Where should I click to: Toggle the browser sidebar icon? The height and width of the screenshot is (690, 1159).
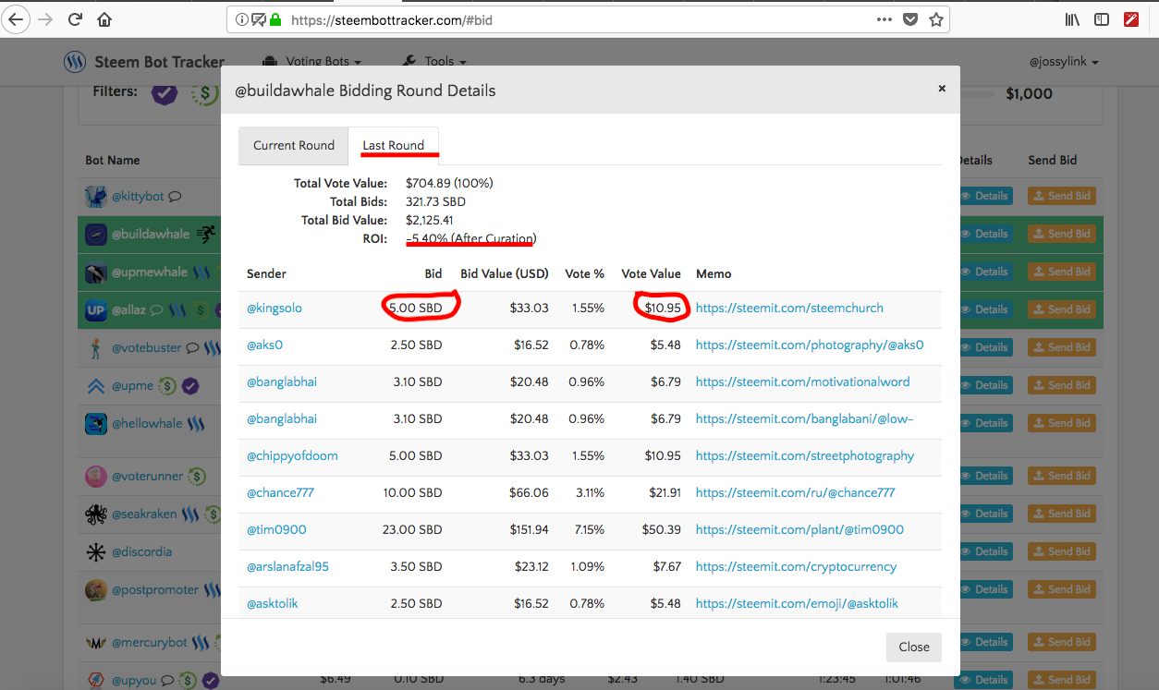click(x=1102, y=18)
